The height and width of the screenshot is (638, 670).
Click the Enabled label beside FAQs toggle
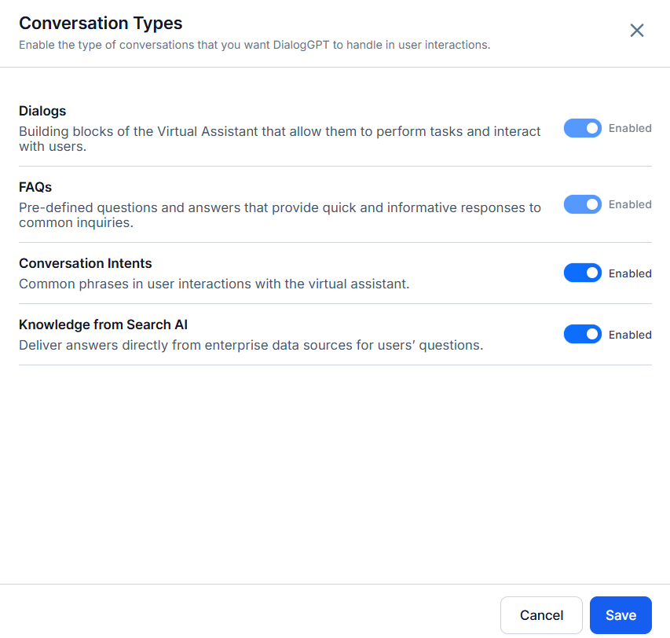point(630,204)
